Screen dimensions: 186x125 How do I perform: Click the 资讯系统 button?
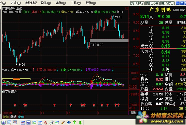coord(137,3)
